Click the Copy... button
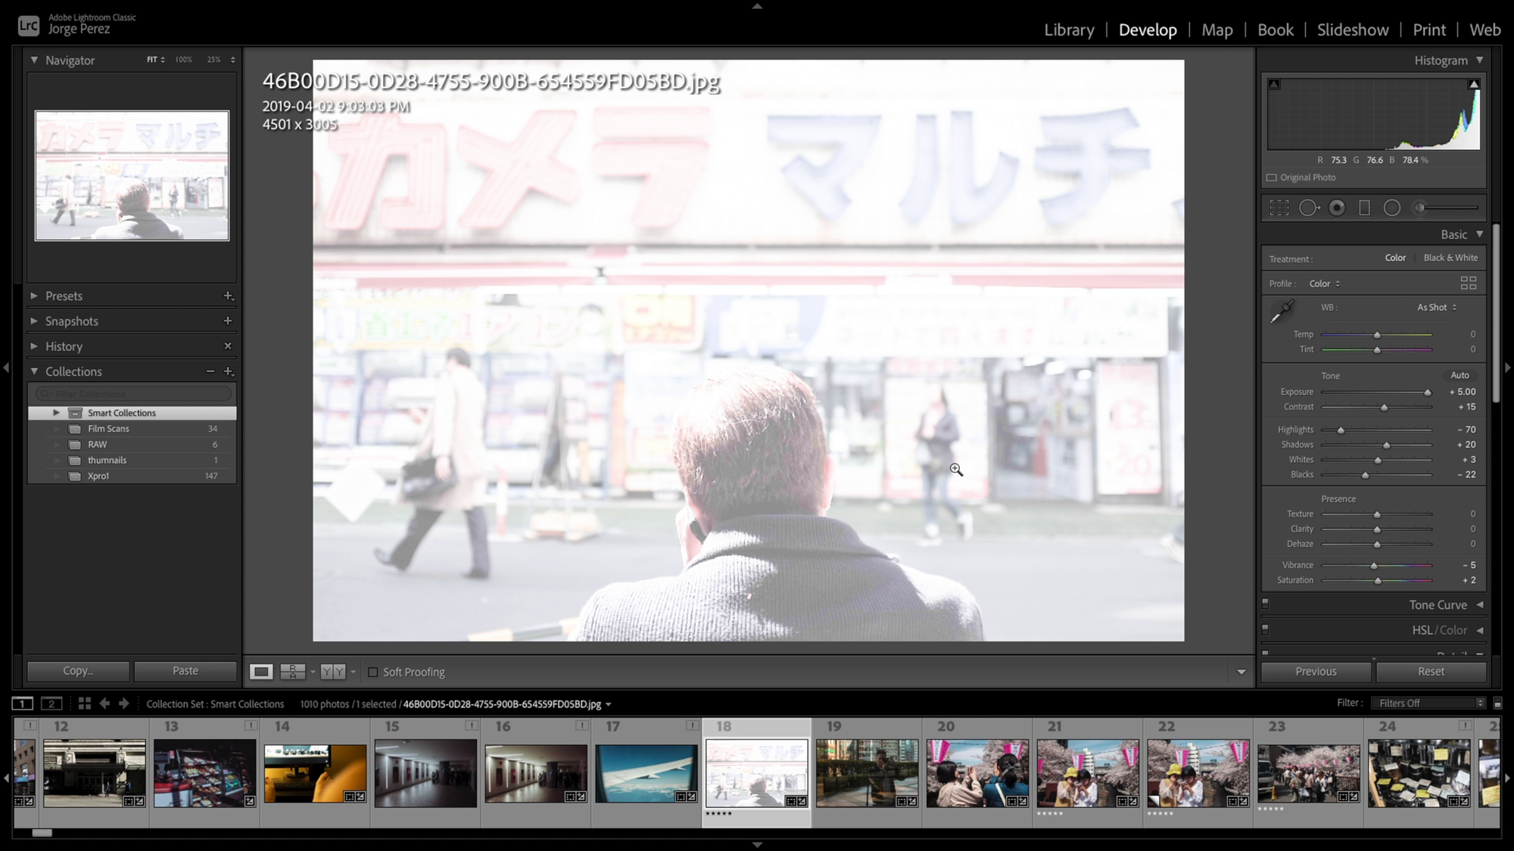The height and width of the screenshot is (851, 1514). [78, 671]
